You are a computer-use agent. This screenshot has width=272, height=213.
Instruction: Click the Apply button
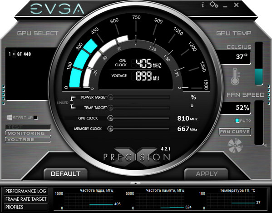(x=206, y=174)
